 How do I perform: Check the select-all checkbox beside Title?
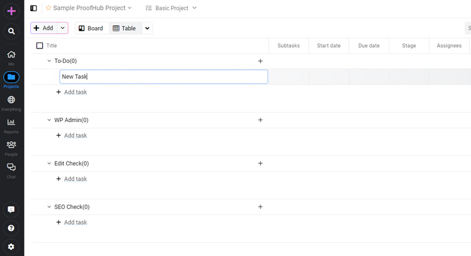click(40, 46)
